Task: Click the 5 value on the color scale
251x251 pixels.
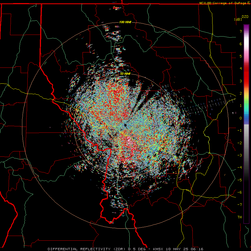Action: (x=241, y=56)
